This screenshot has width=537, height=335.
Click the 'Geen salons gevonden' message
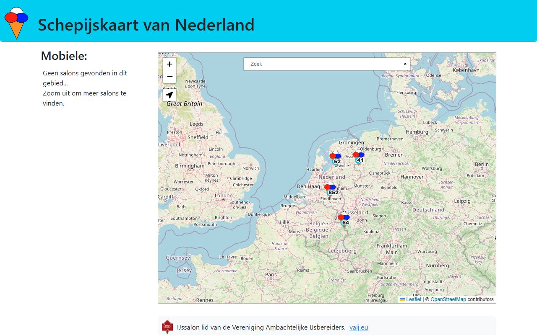85,78
